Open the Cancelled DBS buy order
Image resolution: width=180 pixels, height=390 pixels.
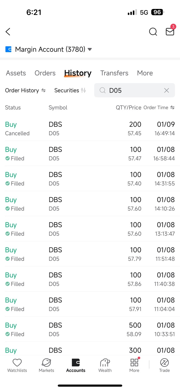pos(90,128)
